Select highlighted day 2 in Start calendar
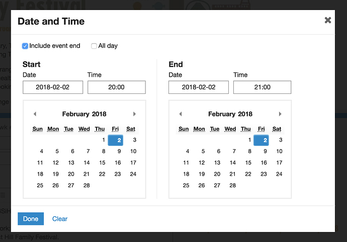347x242 pixels. pos(118,140)
